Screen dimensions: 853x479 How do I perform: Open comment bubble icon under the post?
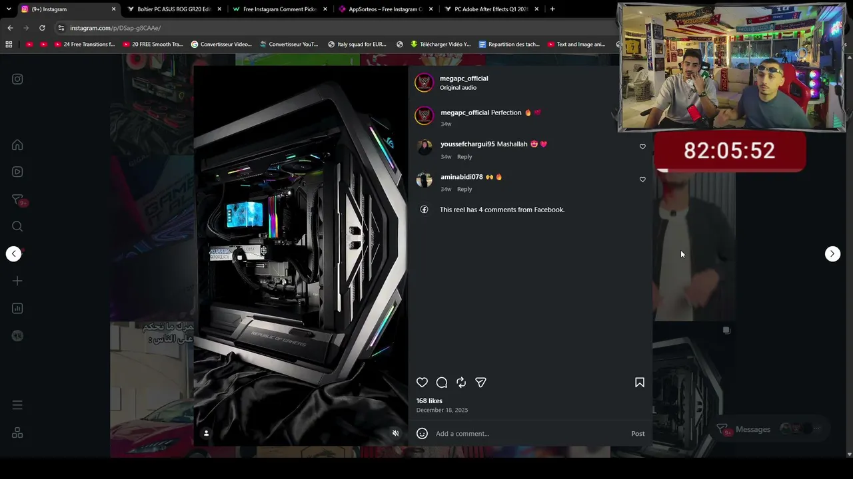(441, 383)
